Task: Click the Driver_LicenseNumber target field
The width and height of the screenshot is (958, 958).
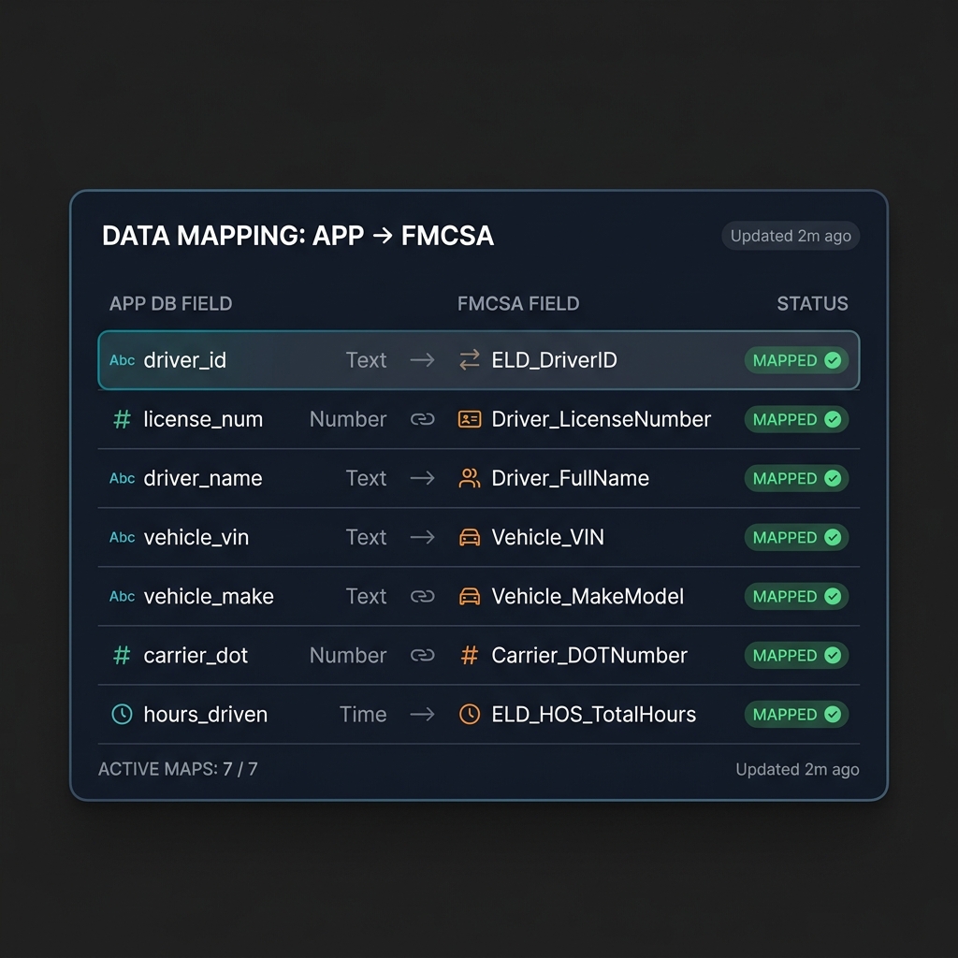Action: coord(602,419)
